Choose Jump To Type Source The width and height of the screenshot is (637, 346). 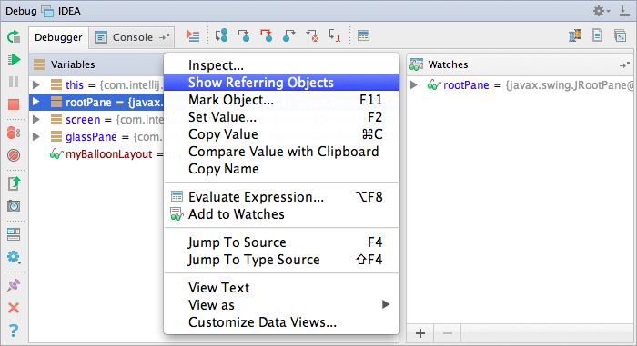(281, 260)
